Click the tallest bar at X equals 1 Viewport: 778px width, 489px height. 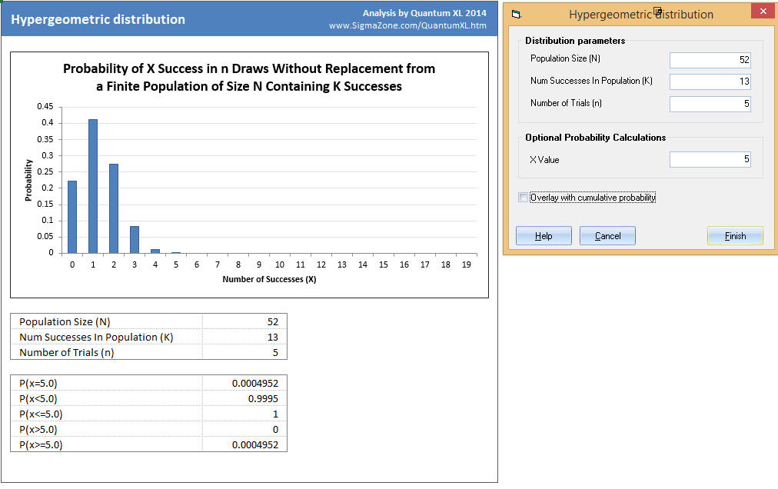tap(93, 186)
